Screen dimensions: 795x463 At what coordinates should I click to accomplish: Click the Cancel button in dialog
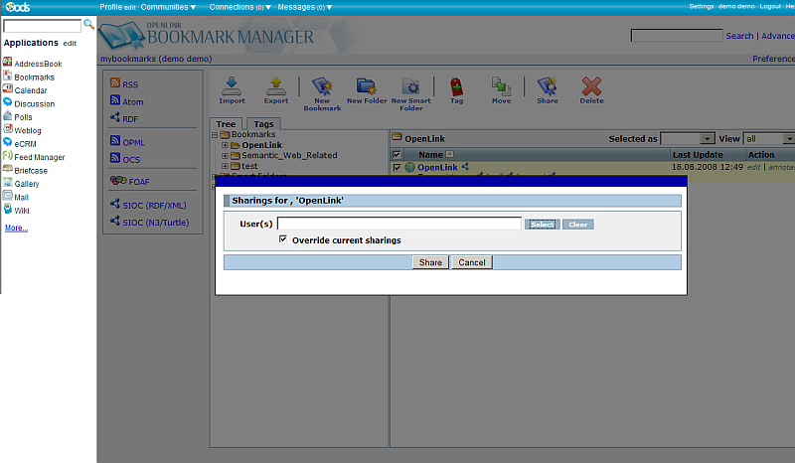471,262
